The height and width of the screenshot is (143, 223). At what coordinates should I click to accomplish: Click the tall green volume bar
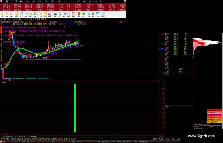(75, 108)
